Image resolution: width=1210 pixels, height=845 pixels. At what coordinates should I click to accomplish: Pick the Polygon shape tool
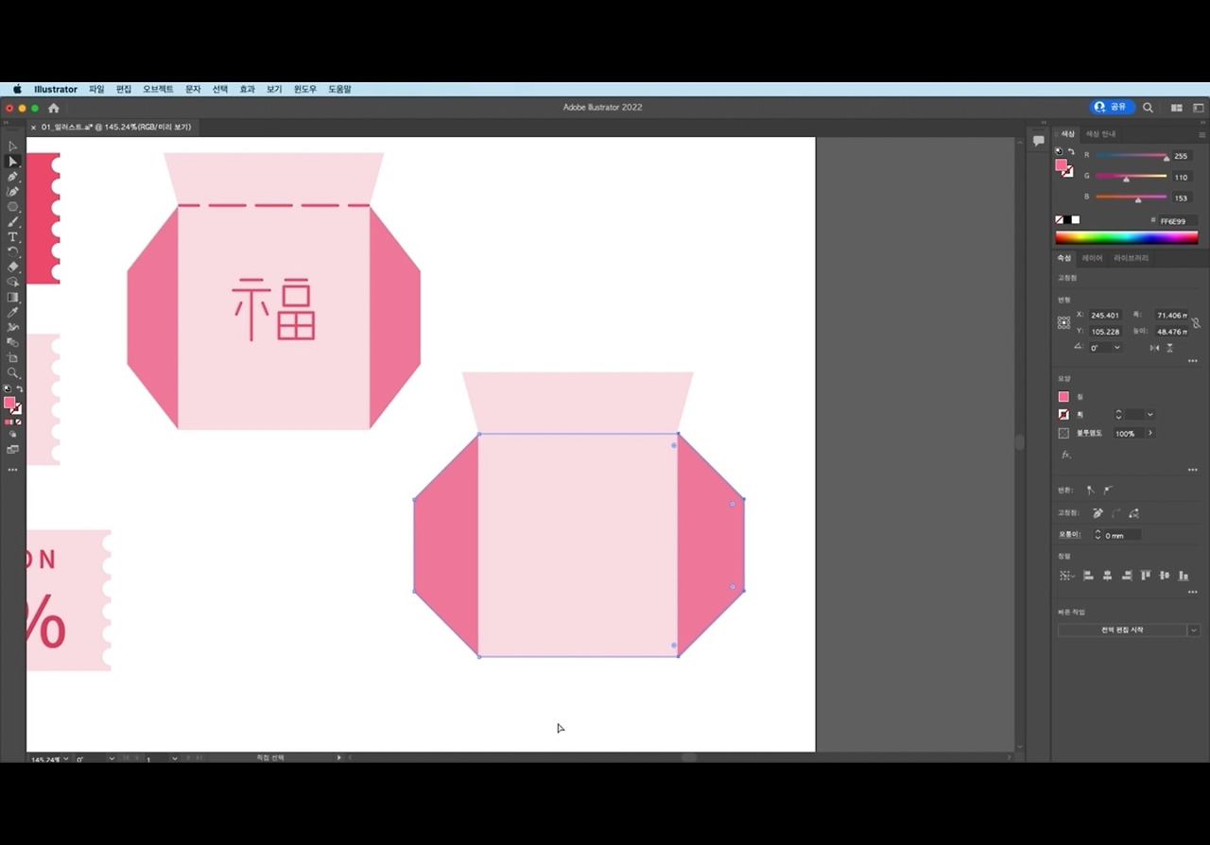pos(12,207)
